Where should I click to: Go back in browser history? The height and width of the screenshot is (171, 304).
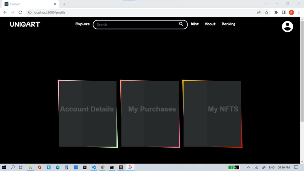pos(5,12)
